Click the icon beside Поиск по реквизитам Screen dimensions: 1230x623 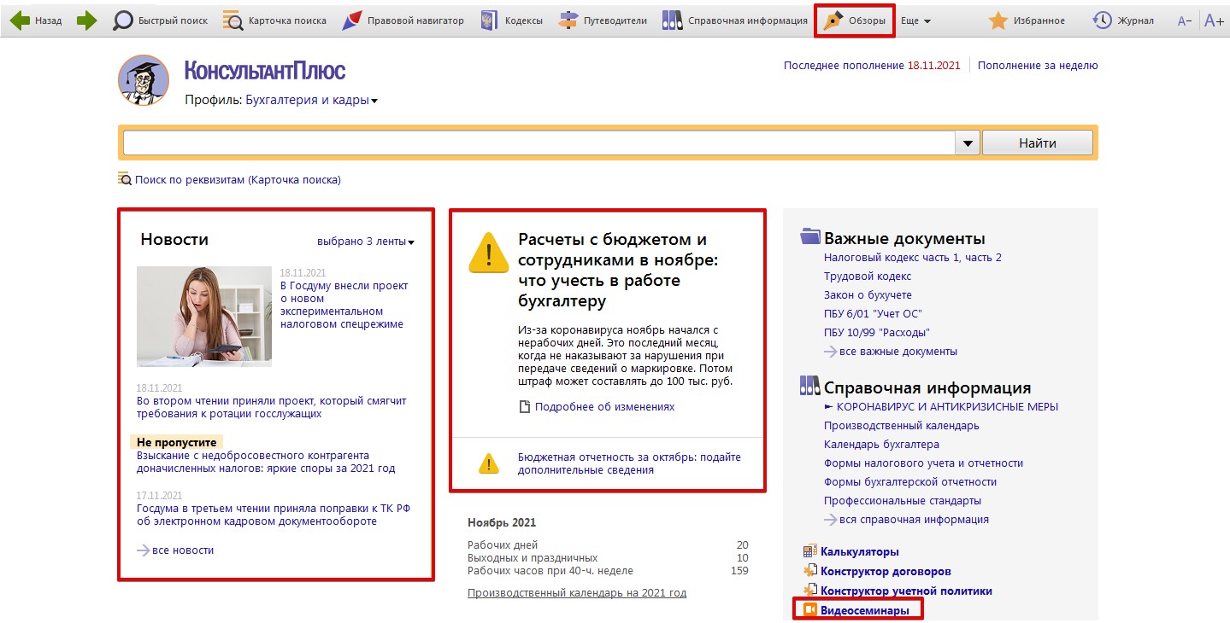[125, 179]
